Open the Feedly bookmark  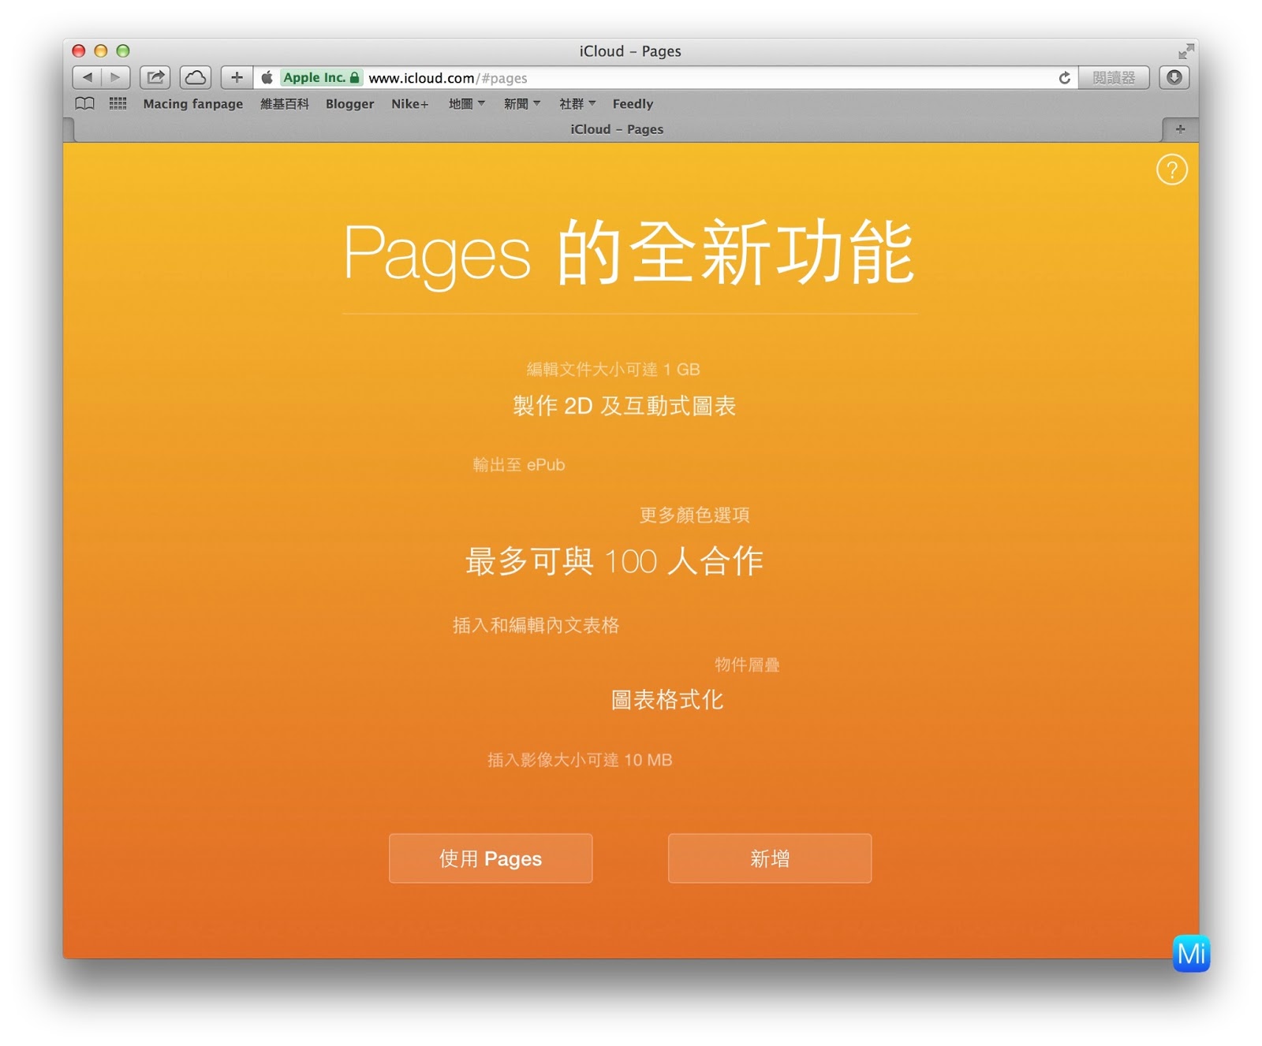633,103
